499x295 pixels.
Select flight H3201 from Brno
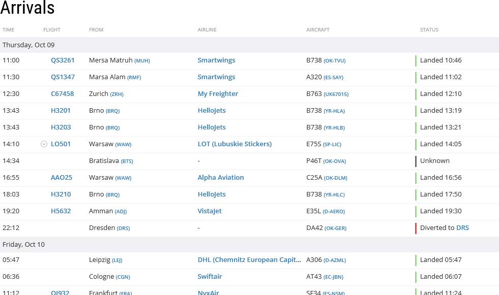point(61,111)
